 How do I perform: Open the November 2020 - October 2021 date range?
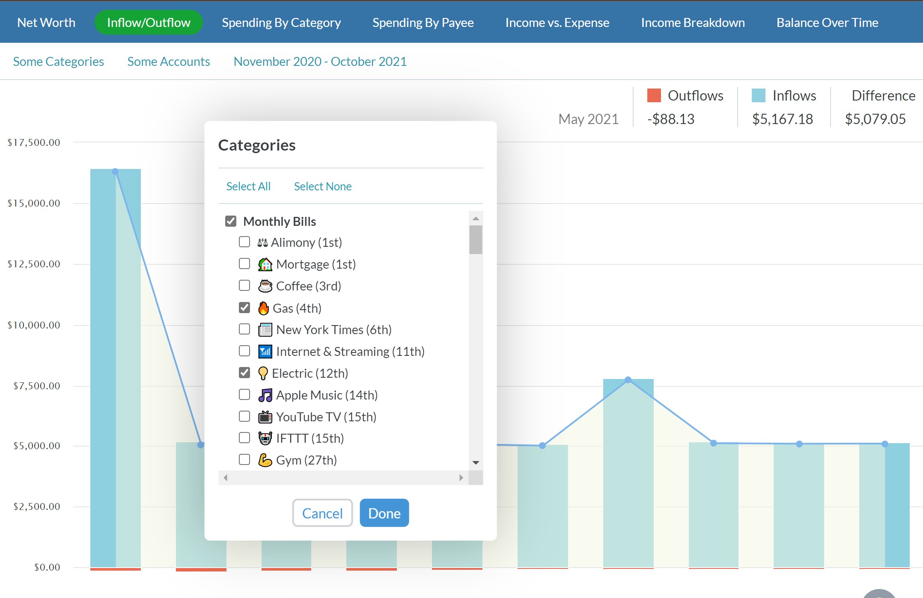click(x=320, y=62)
